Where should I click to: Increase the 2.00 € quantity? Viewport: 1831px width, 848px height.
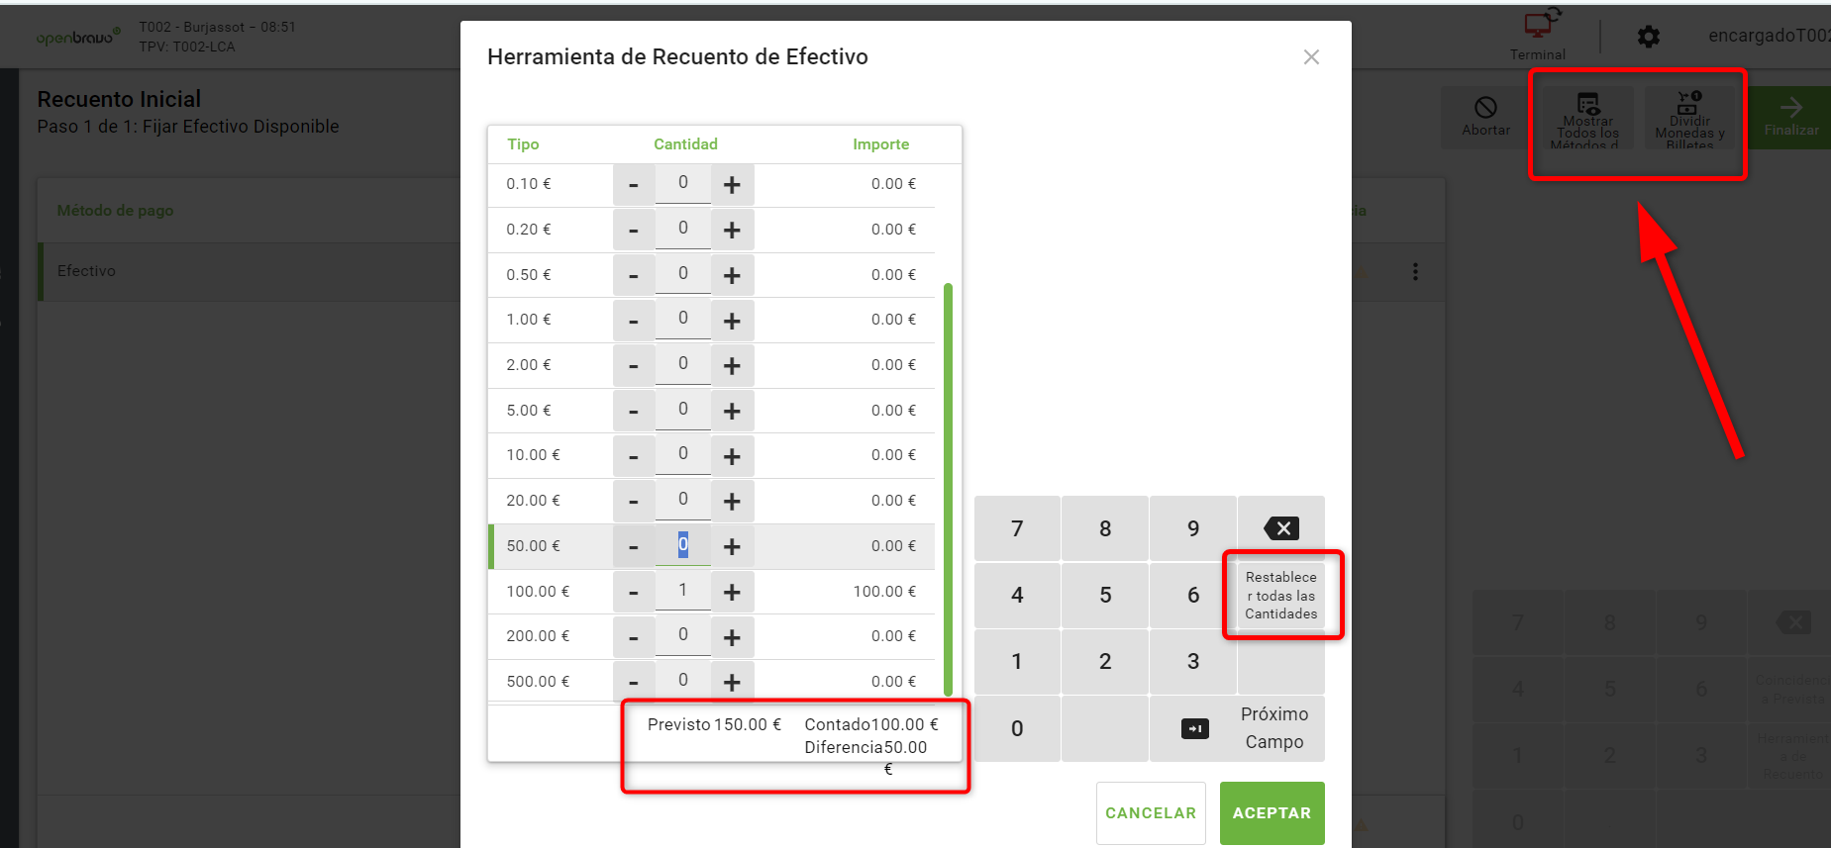732,366
